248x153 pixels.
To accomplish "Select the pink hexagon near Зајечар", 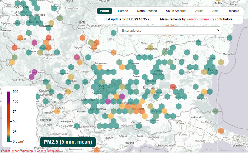I will click(77, 57).
